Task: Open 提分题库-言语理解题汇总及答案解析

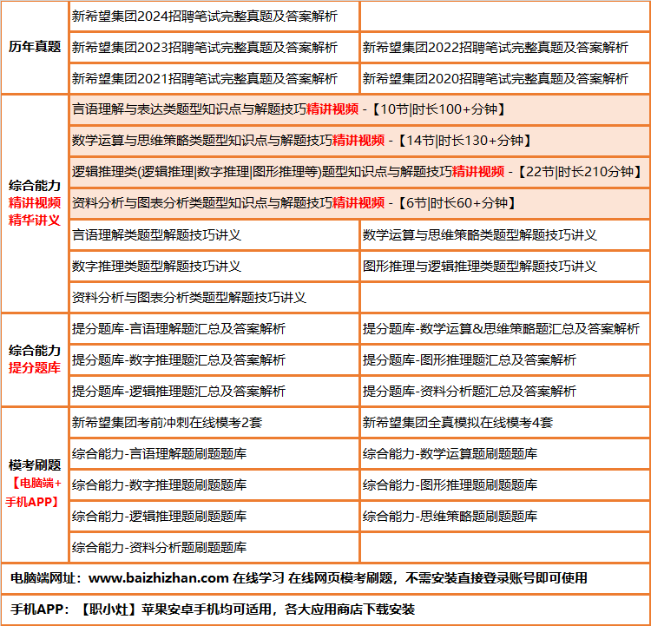Action: 214,328
